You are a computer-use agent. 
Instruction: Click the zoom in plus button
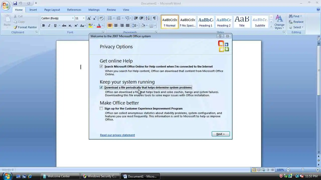pyautogui.click(x=317, y=170)
